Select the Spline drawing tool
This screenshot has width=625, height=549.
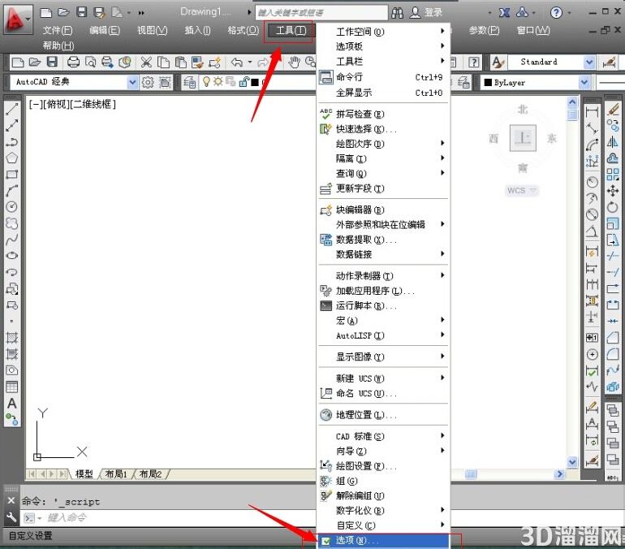pos(11,240)
